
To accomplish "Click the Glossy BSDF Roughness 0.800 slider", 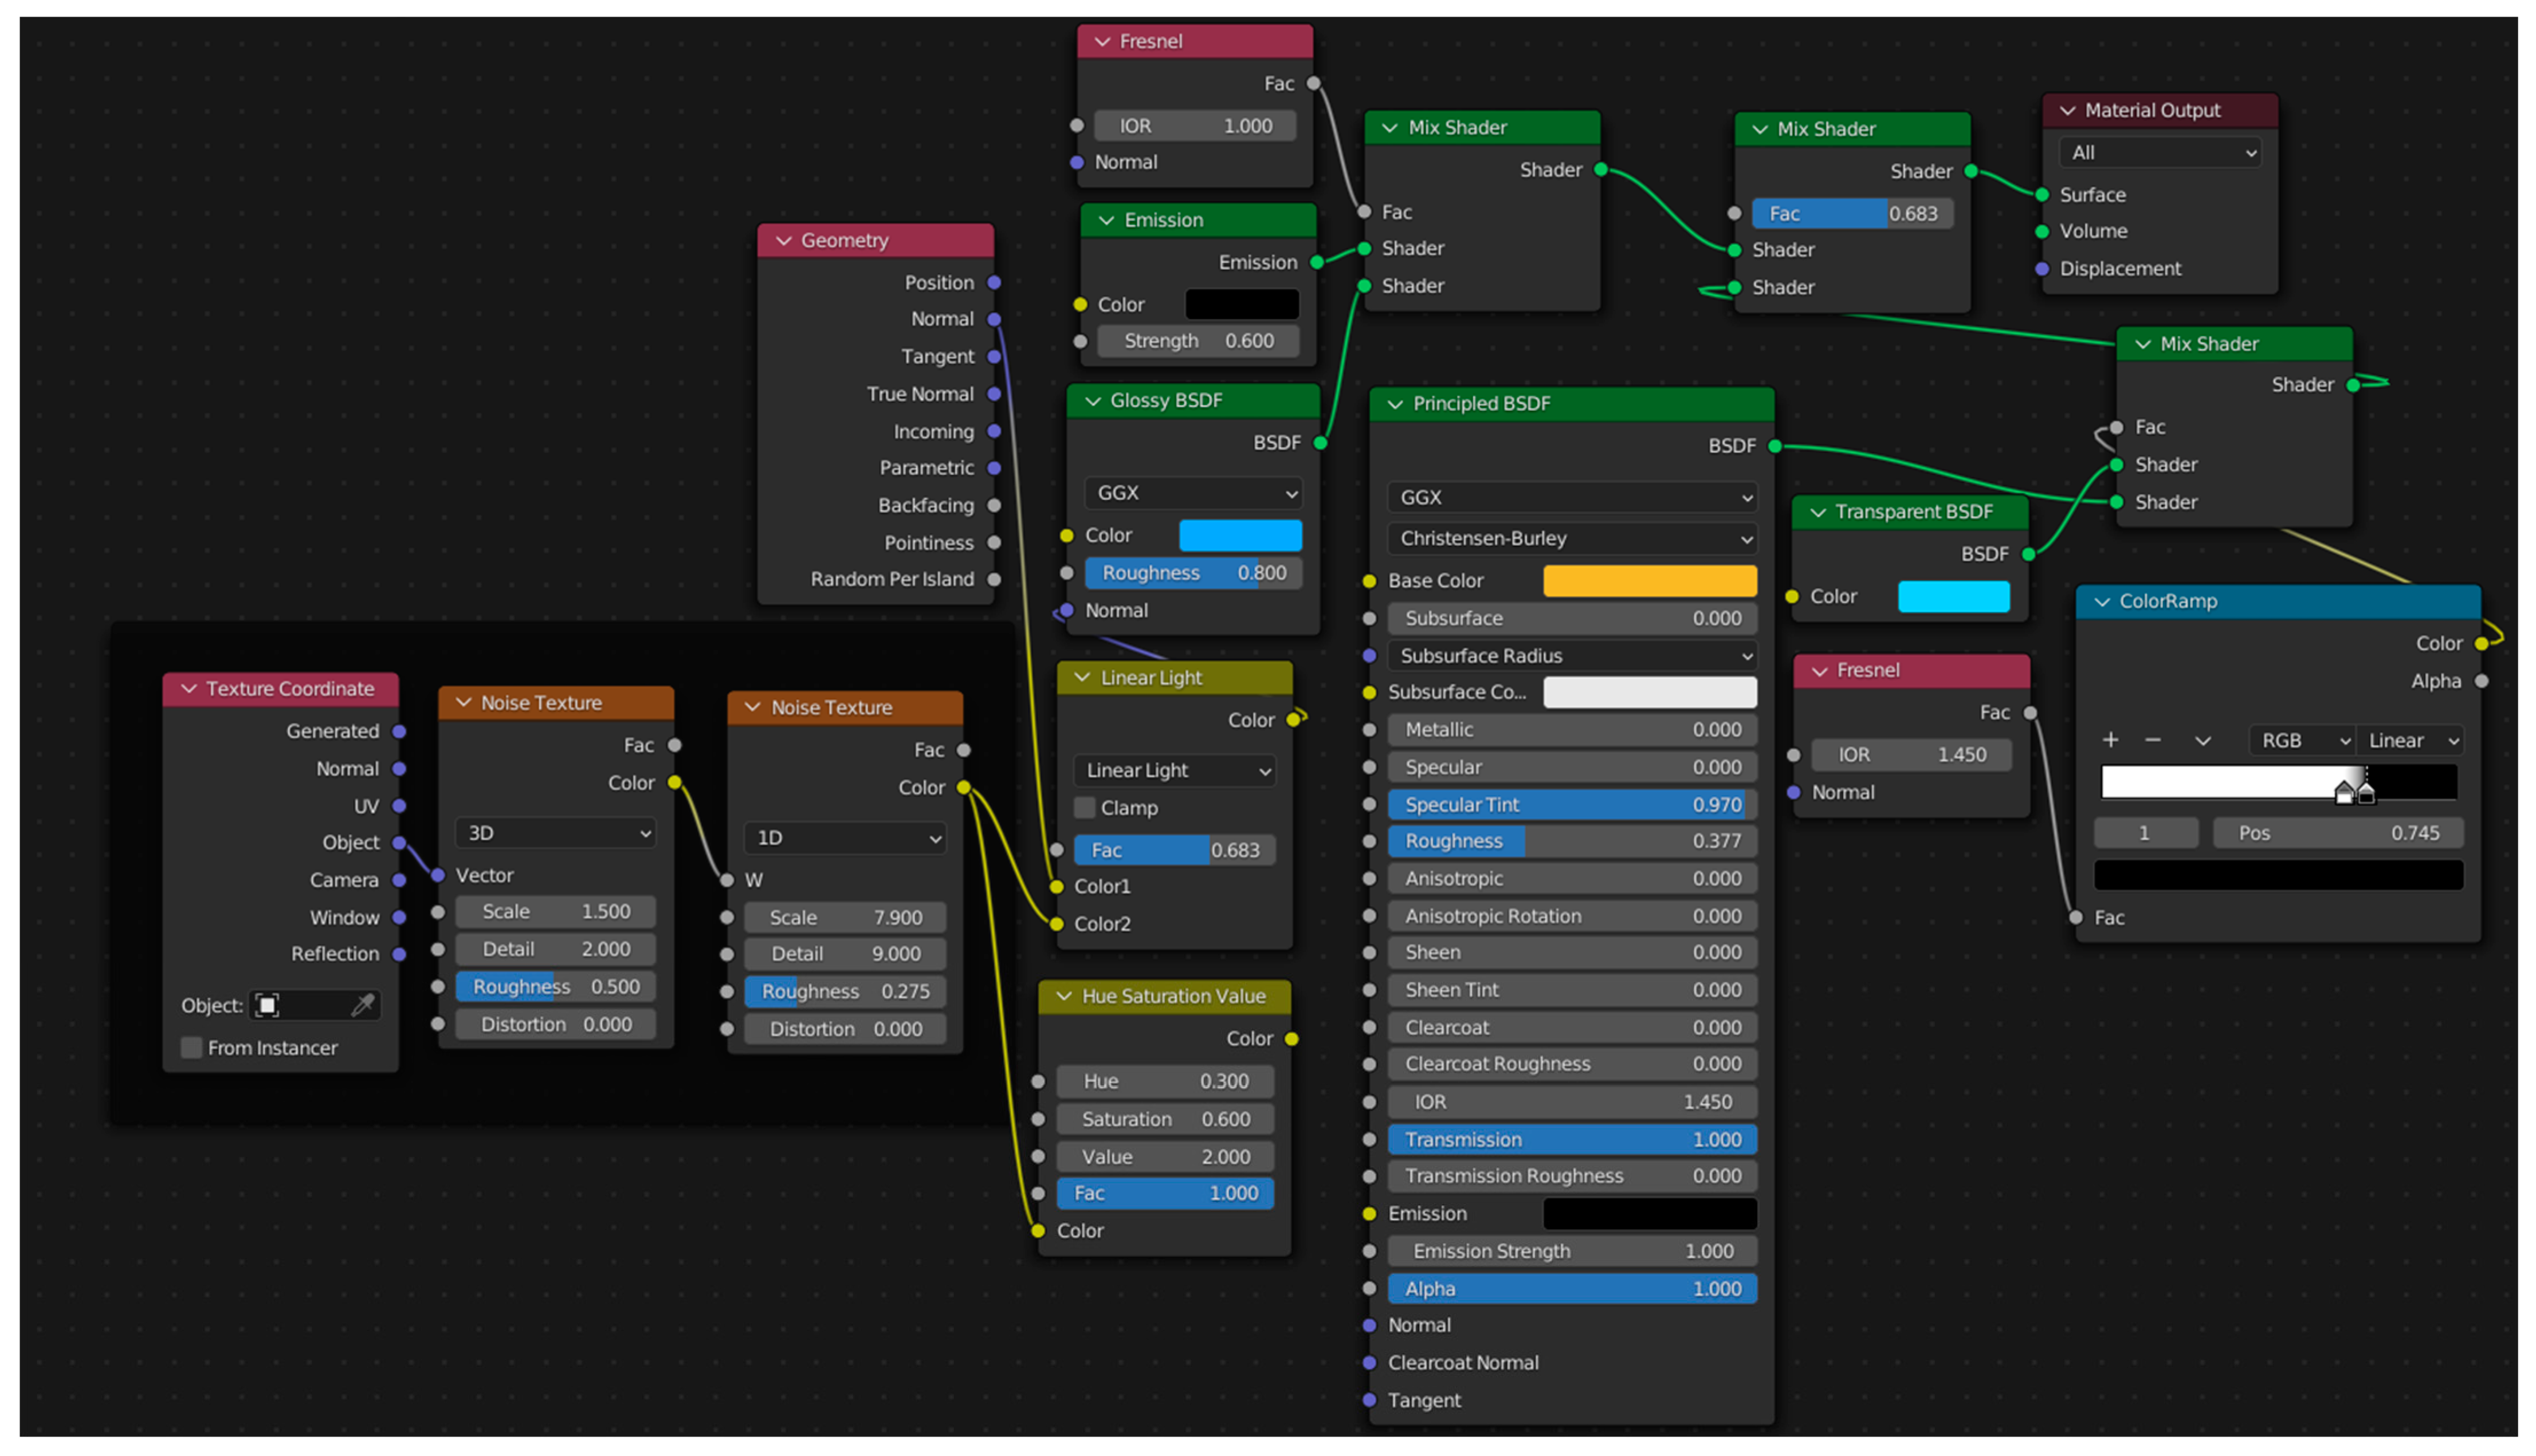I will [1194, 573].
